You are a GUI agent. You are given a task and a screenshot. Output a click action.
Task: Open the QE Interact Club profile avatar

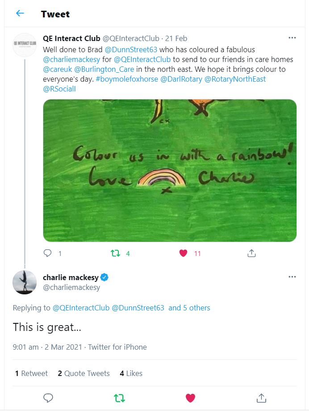[25, 45]
